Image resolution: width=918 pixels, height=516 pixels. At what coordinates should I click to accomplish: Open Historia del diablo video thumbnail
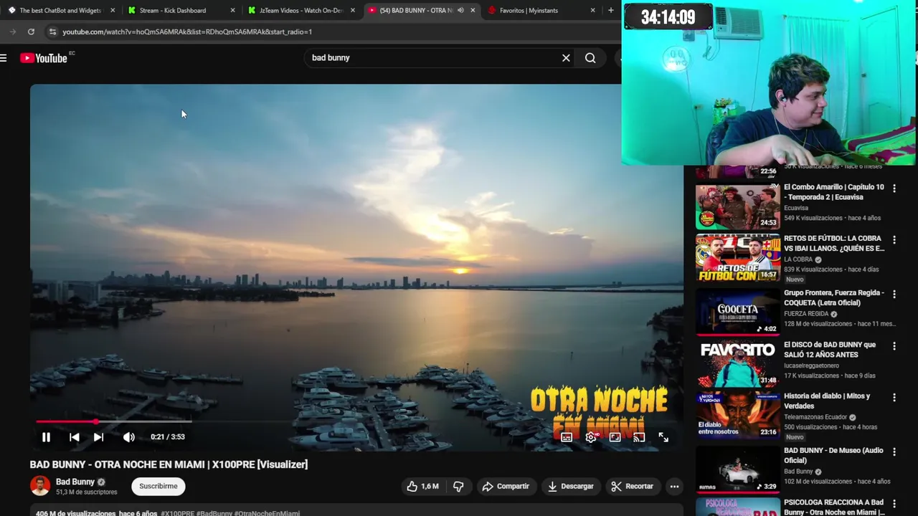pos(737,415)
